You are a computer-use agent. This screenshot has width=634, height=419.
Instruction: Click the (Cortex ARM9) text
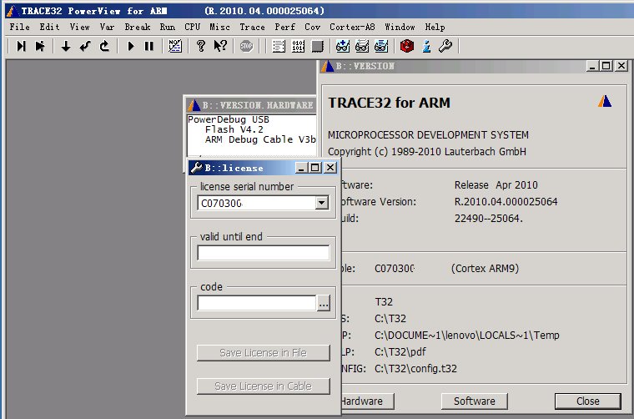coord(485,269)
